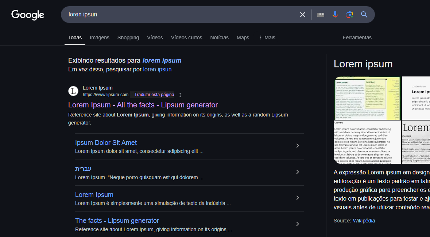Open the 'Univers' sample text thumbnail
This screenshot has width=430, height=237.
tap(367, 142)
